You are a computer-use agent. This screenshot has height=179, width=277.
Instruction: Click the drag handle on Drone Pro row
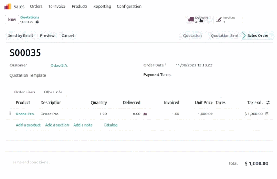10,114
